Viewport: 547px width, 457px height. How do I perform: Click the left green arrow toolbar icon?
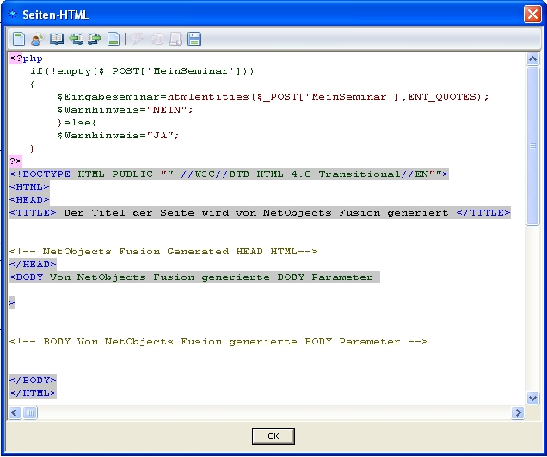(x=76, y=39)
